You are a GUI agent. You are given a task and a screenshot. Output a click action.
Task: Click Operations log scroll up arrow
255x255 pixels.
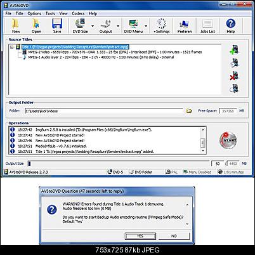[x=203, y=129]
